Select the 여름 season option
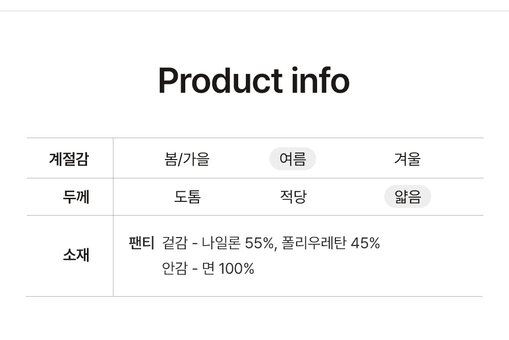The width and height of the screenshot is (509, 340). (x=293, y=159)
